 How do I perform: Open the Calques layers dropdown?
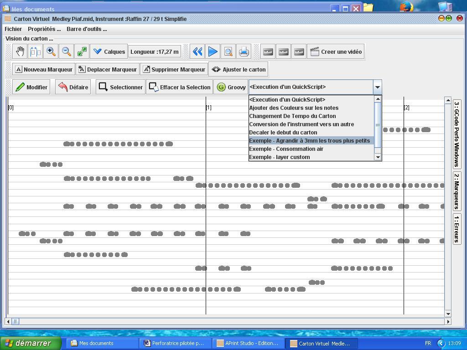click(109, 51)
